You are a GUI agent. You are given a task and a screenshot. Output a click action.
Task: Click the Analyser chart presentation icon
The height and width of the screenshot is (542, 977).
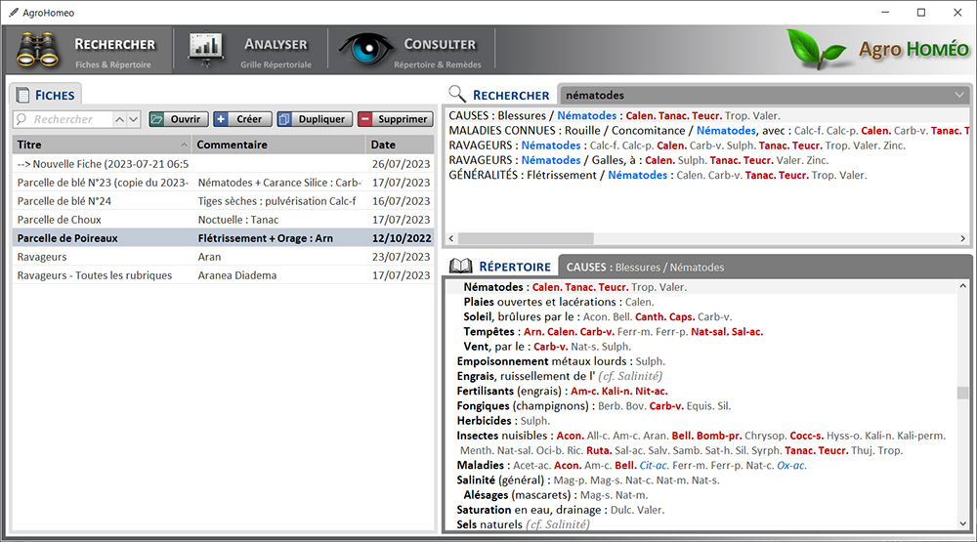coord(205,49)
